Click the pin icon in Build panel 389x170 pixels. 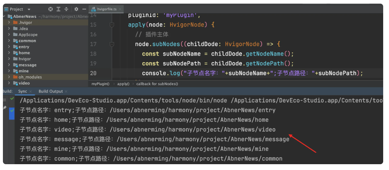[5, 108]
